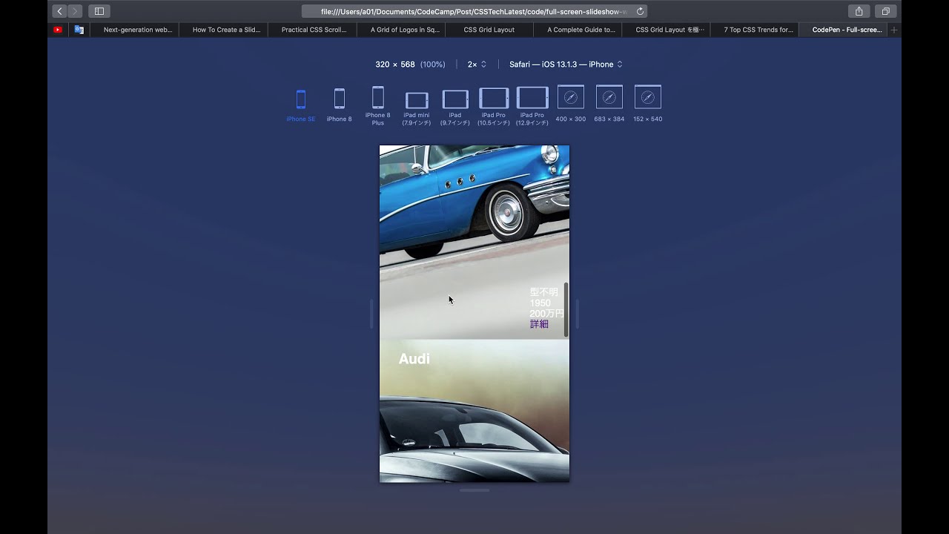Select the iPhone 8 Plus device preset
Viewport: 949px width, 534px height.
378,106
